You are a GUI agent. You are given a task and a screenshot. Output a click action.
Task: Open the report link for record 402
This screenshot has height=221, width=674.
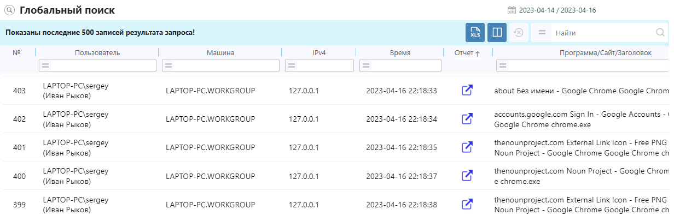click(x=467, y=119)
